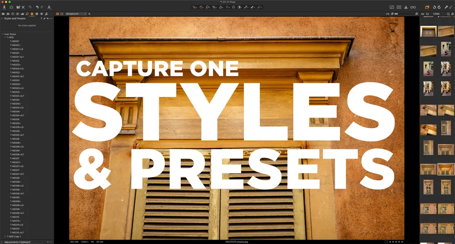Toggle the grid overlay icon
Image resolution: width=455 pixels, height=244 pixels.
tap(399, 7)
